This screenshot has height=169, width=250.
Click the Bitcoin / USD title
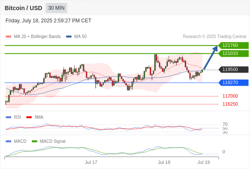23,8
